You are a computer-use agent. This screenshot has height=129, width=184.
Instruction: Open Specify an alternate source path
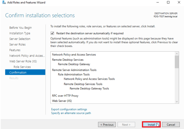[x=71, y=113]
